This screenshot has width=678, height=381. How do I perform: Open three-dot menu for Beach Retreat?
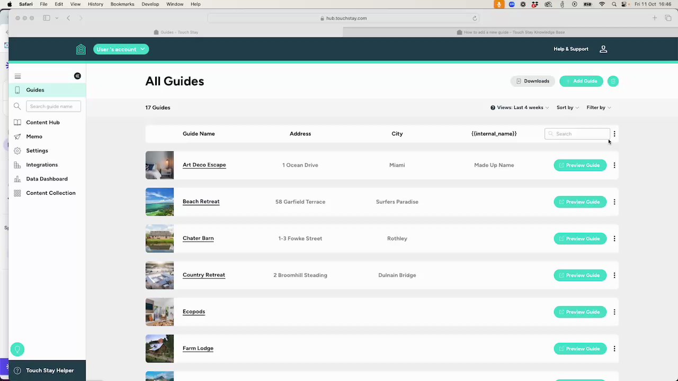click(x=614, y=202)
